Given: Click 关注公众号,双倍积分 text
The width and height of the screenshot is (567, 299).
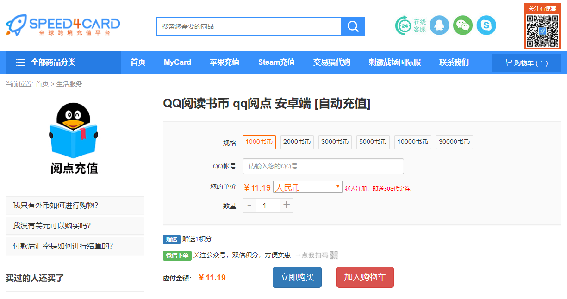Looking at the screenshot, I should coord(243,255).
